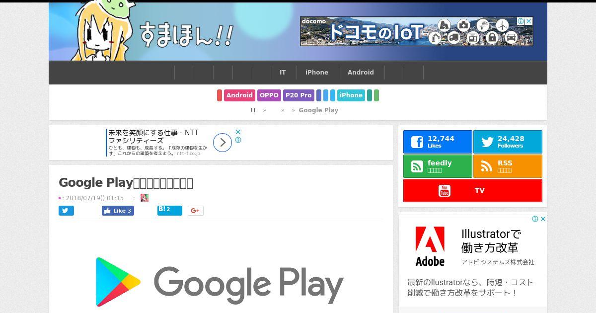Viewport: 596px width, 313px height.
Task: Select the teal iPhone tag
Action: coord(351,95)
